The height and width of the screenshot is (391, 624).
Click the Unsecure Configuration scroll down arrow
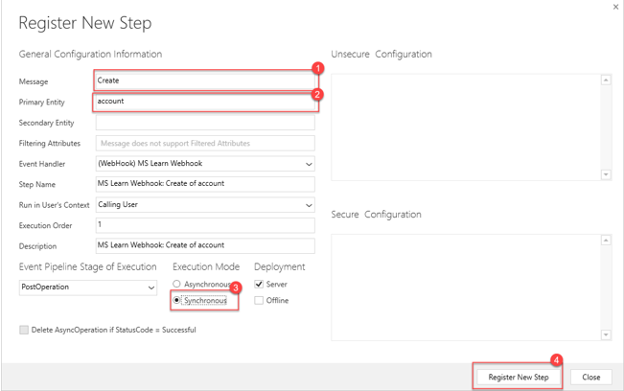tap(606, 174)
